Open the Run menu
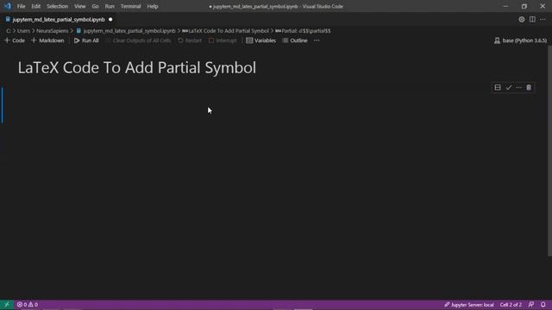The image size is (552, 310). point(110,6)
